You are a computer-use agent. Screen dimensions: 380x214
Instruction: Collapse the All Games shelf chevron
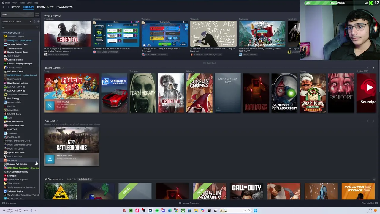[374, 179]
